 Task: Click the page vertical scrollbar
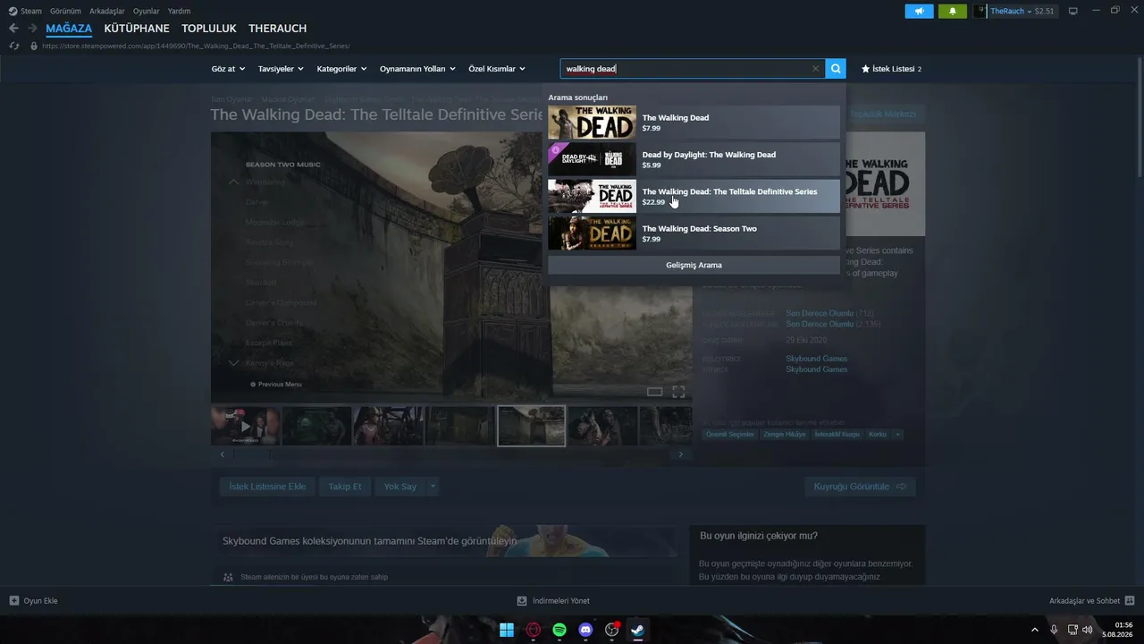(x=1139, y=119)
